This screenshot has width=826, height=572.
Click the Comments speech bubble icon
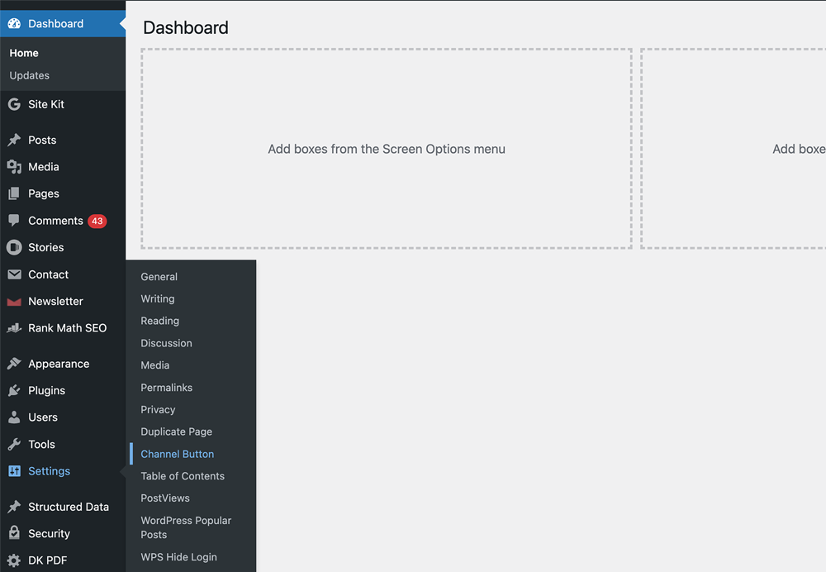click(14, 221)
